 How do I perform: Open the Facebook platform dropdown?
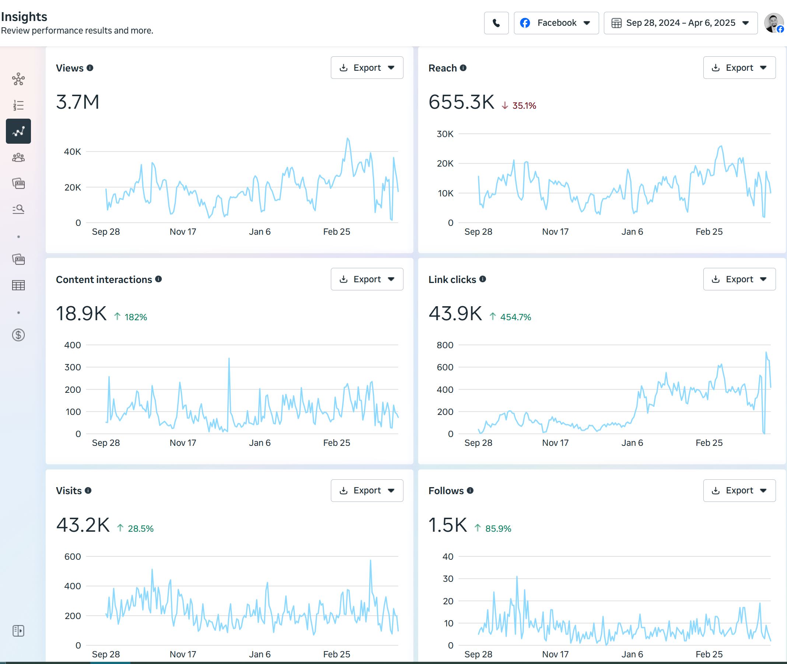coord(556,23)
